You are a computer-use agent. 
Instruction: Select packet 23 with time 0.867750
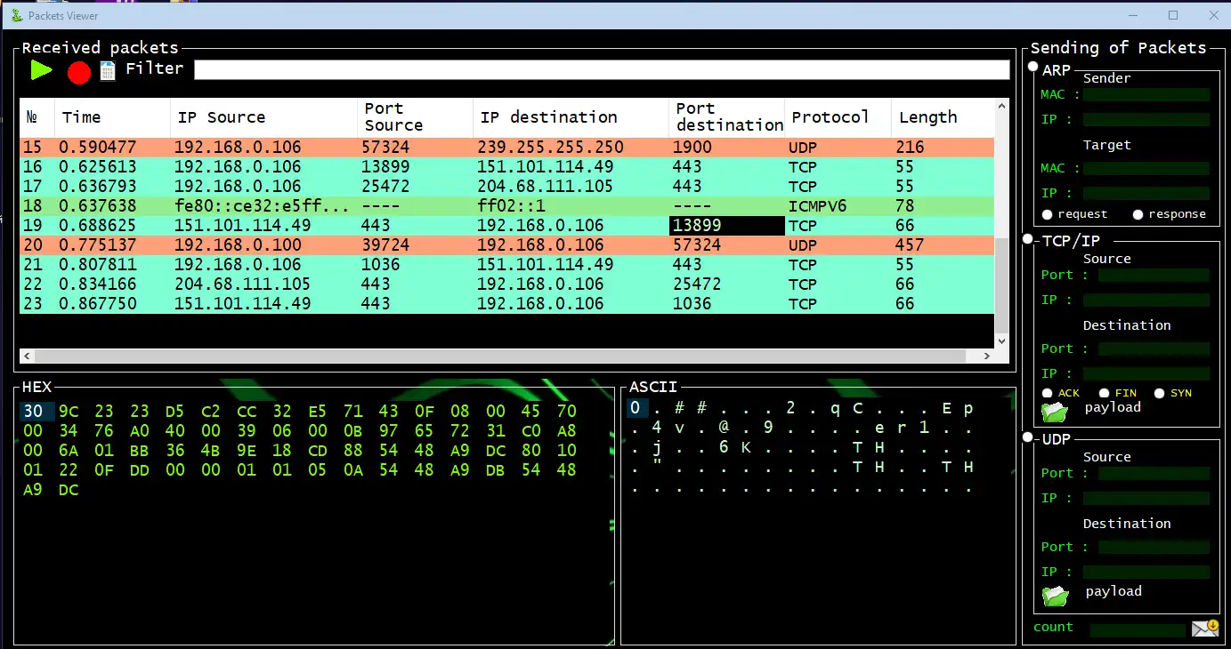[x=506, y=304]
